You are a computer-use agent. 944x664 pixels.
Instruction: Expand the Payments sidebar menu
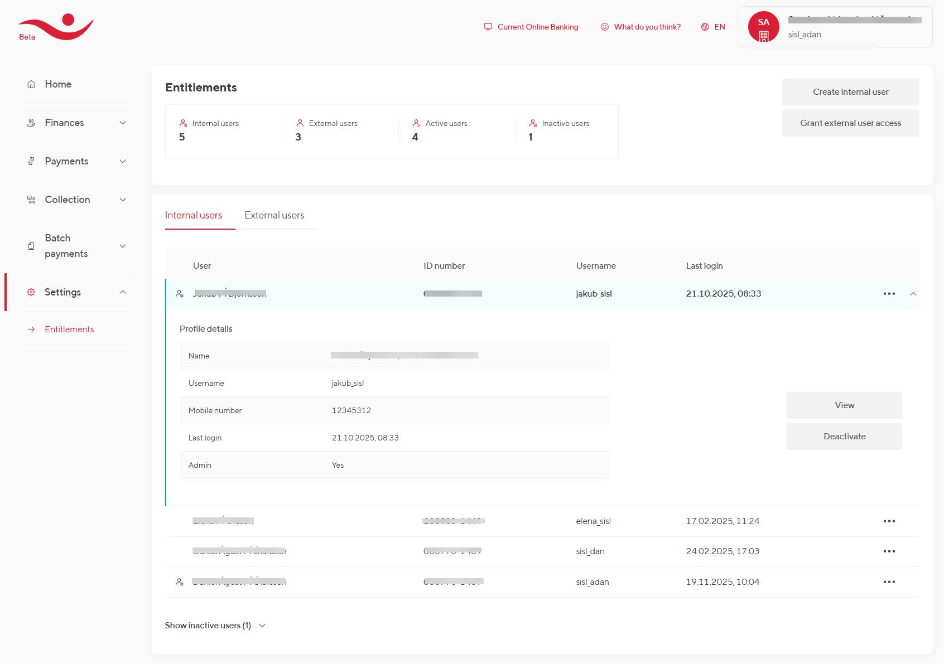(123, 161)
